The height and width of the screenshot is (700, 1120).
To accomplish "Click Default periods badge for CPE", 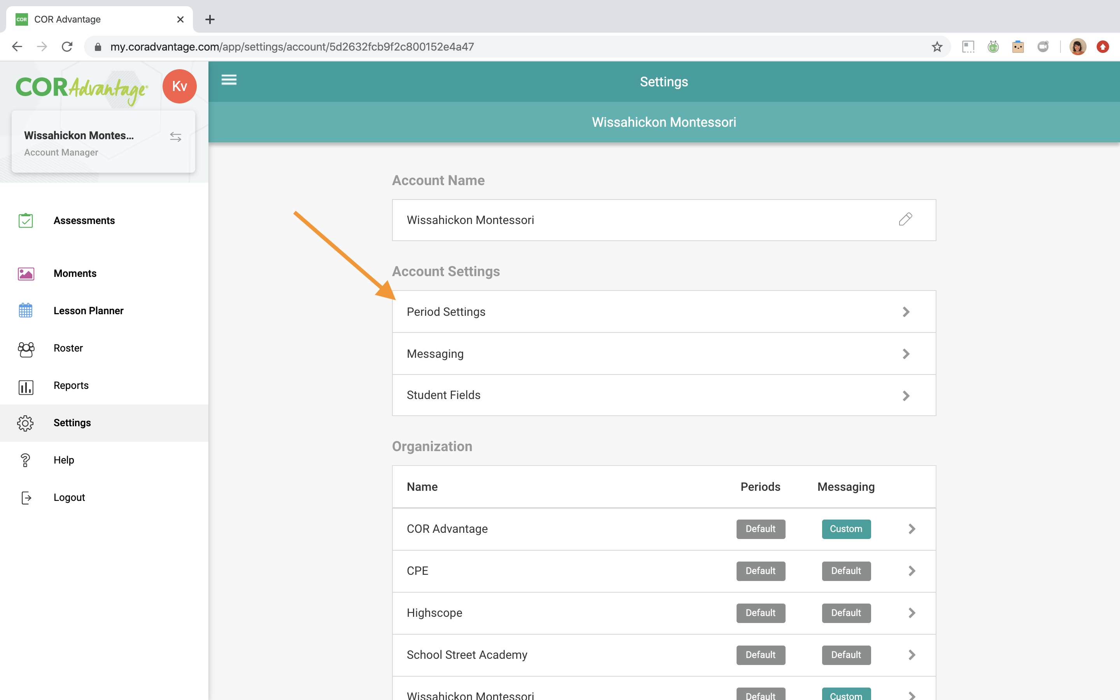I will pyautogui.click(x=760, y=571).
